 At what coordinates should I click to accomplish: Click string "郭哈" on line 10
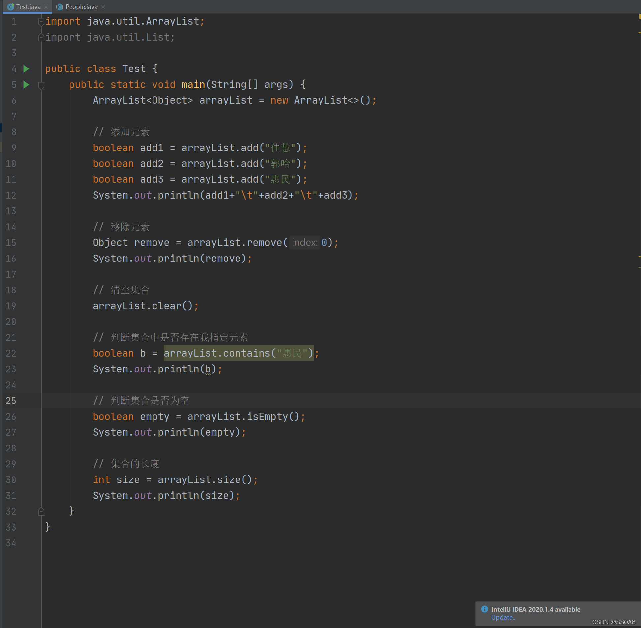[280, 164]
